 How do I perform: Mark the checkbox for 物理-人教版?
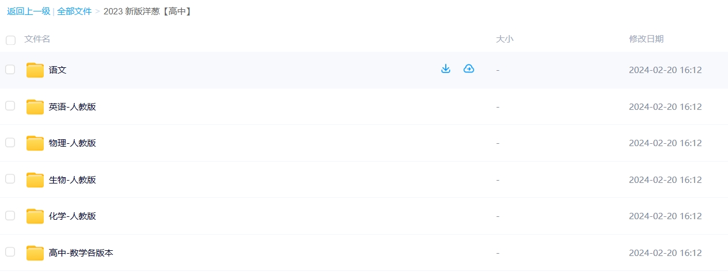point(10,143)
